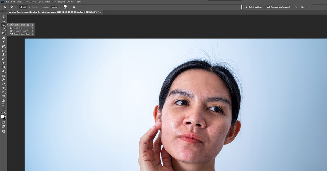Switch selection brush to Subtract mode
This screenshot has height=171, width=327.
coord(34,7)
